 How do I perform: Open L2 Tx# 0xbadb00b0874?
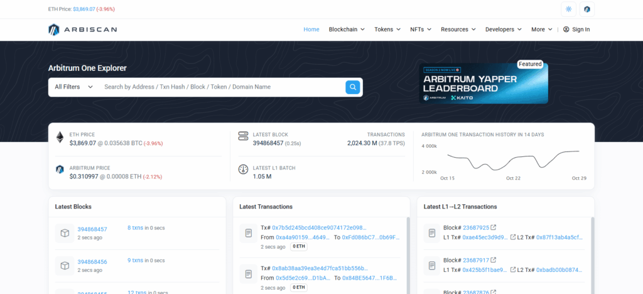(559, 270)
